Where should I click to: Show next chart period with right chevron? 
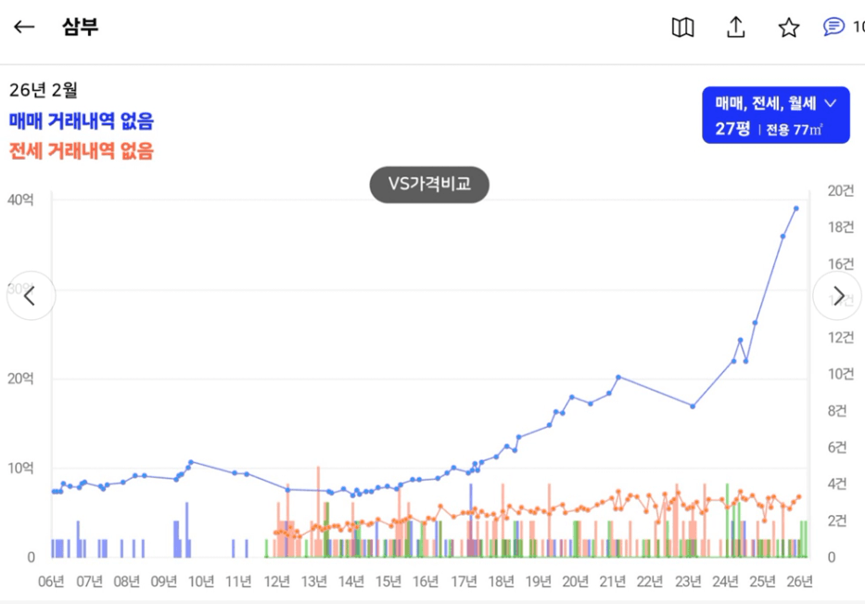pos(837,296)
